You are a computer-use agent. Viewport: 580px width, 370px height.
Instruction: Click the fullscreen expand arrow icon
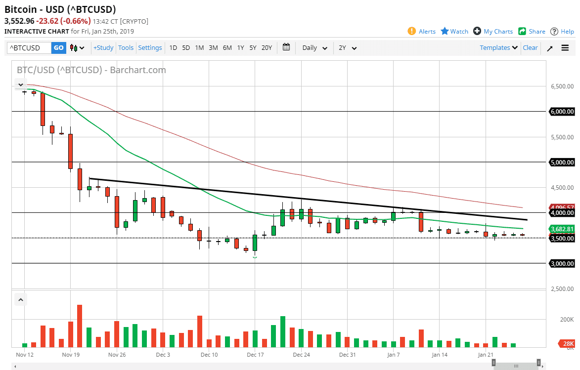click(549, 47)
